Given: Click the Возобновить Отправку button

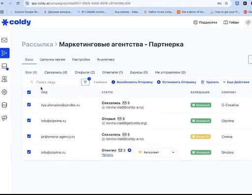Looking at the screenshot, I should [x=132, y=82].
